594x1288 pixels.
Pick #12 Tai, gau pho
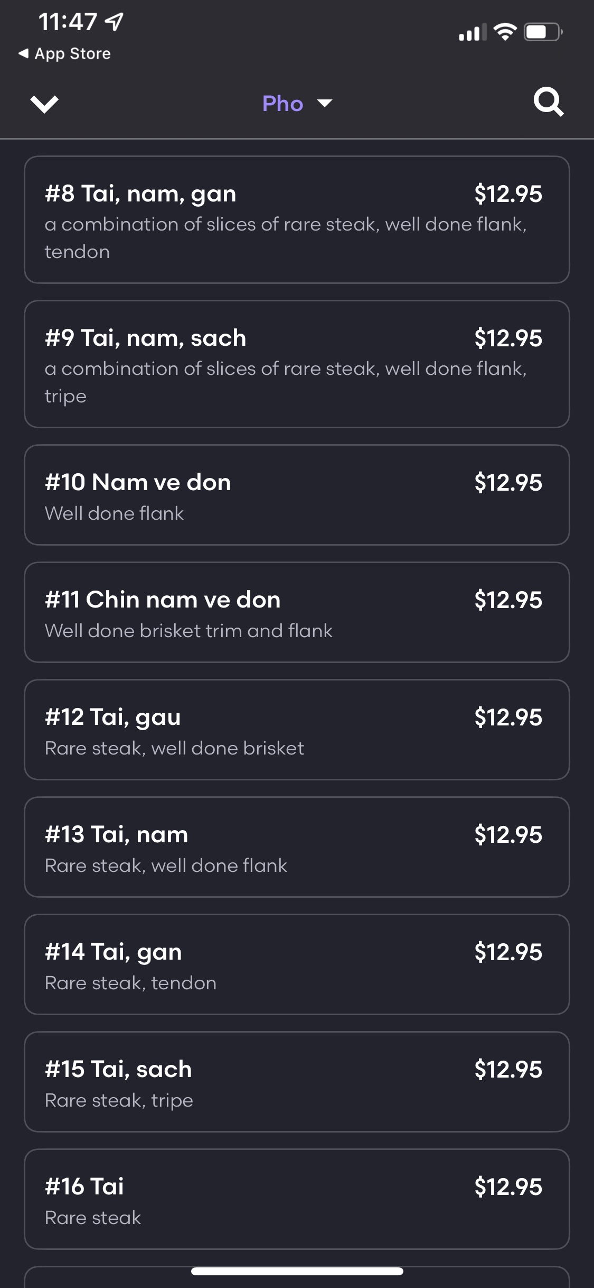pyautogui.click(x=297, y=730)
